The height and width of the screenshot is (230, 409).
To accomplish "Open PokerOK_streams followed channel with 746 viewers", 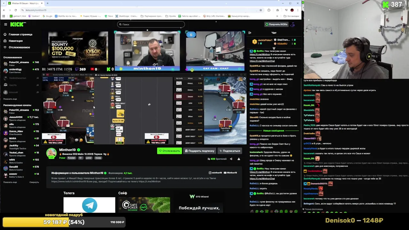I will (21, 63).
